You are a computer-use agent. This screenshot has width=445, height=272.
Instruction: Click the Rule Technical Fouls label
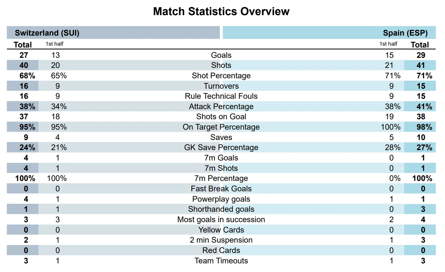tap(221, 96)
